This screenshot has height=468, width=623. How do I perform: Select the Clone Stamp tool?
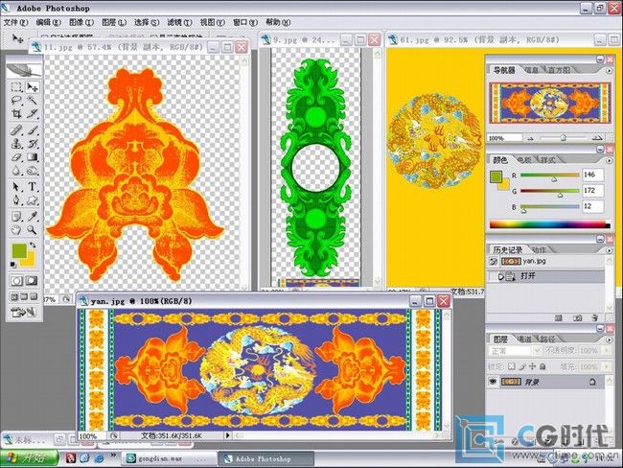point(16,144)
